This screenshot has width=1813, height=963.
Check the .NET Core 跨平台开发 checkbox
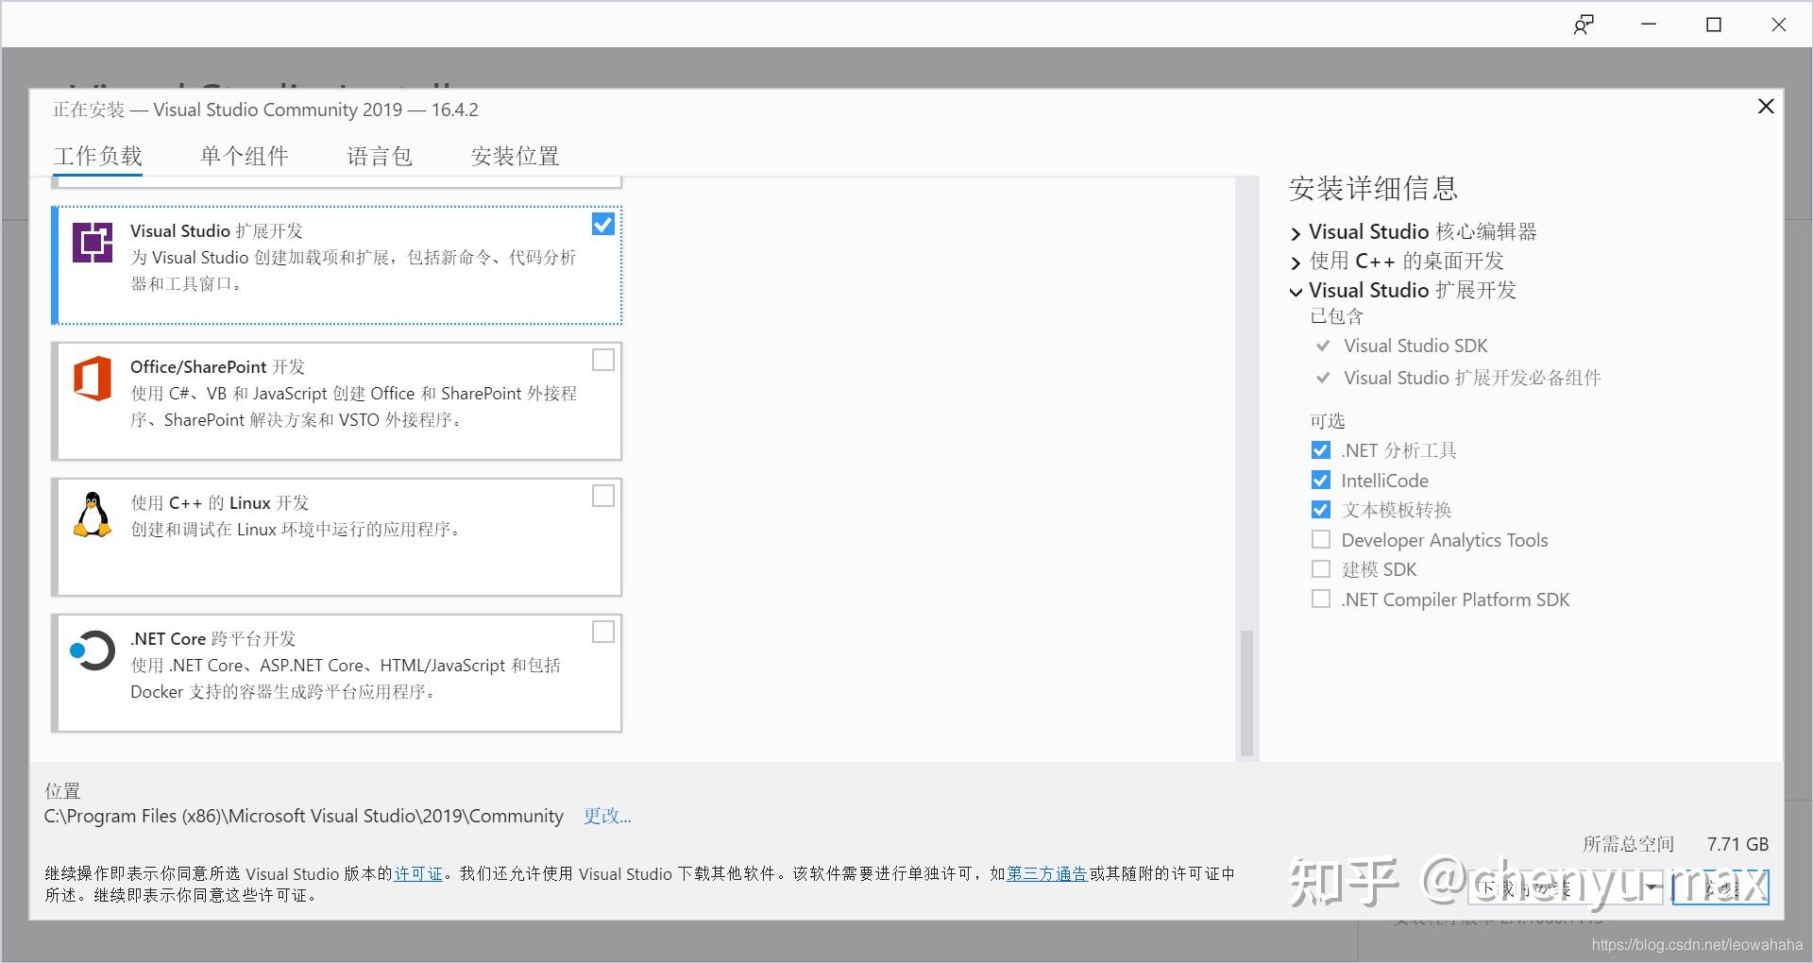(602, 632)
